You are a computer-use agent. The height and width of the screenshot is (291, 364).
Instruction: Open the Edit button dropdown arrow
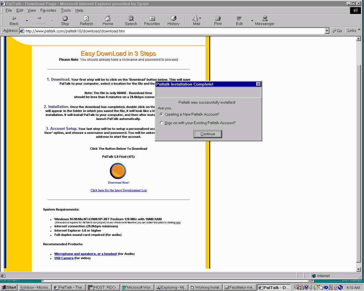pos(252,21)
